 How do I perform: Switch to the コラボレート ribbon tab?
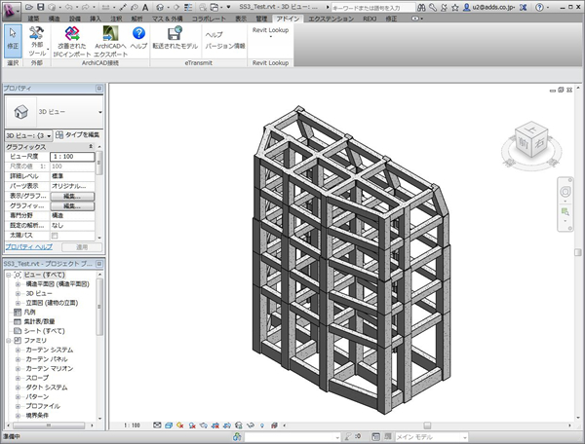209,18
